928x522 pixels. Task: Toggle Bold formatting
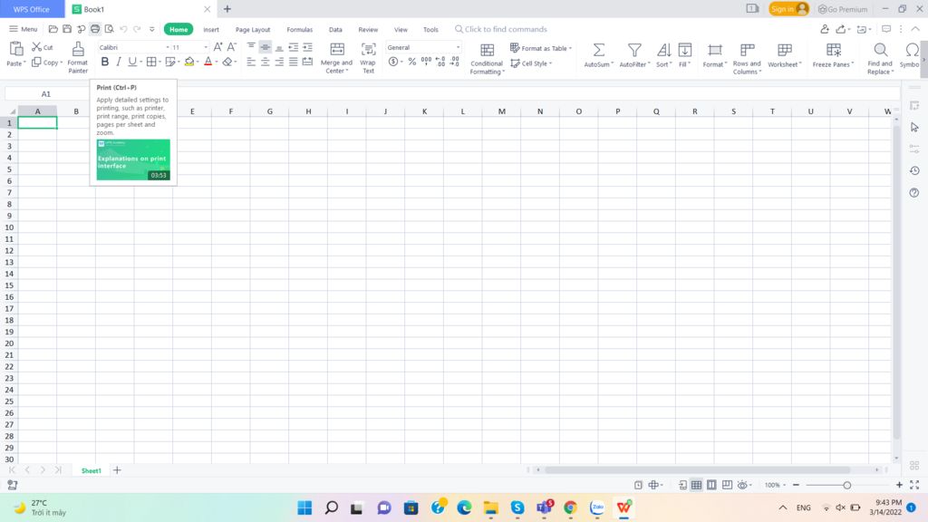coord(105,62)
